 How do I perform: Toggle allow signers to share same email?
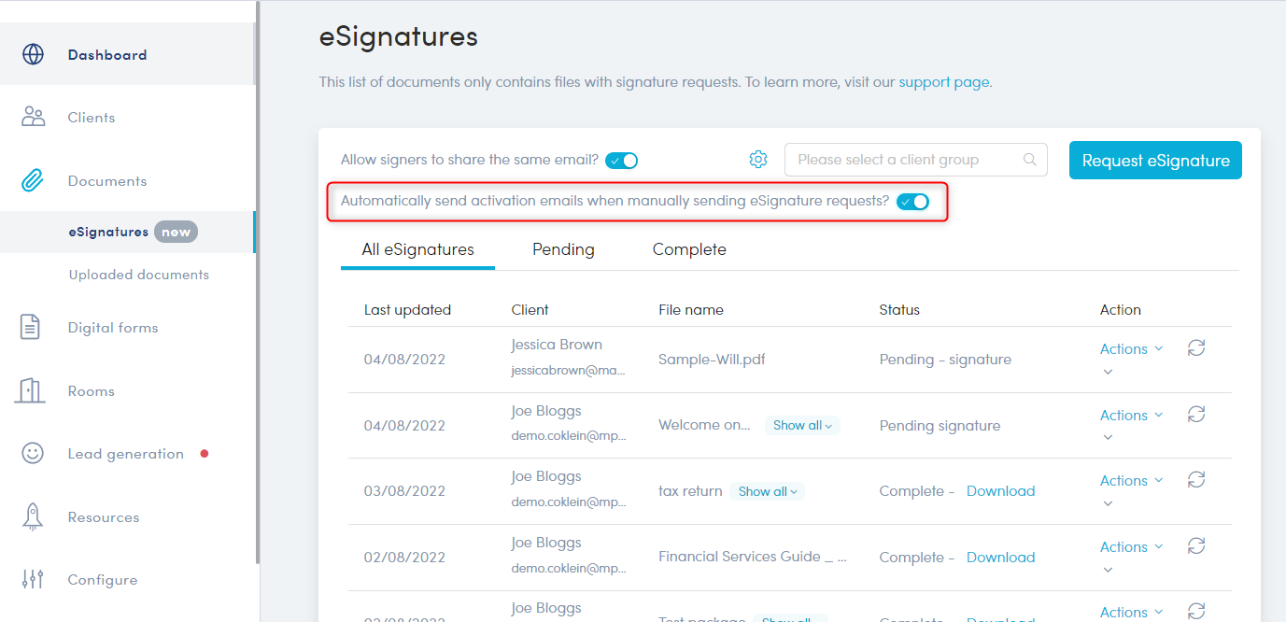click(621, 161)
